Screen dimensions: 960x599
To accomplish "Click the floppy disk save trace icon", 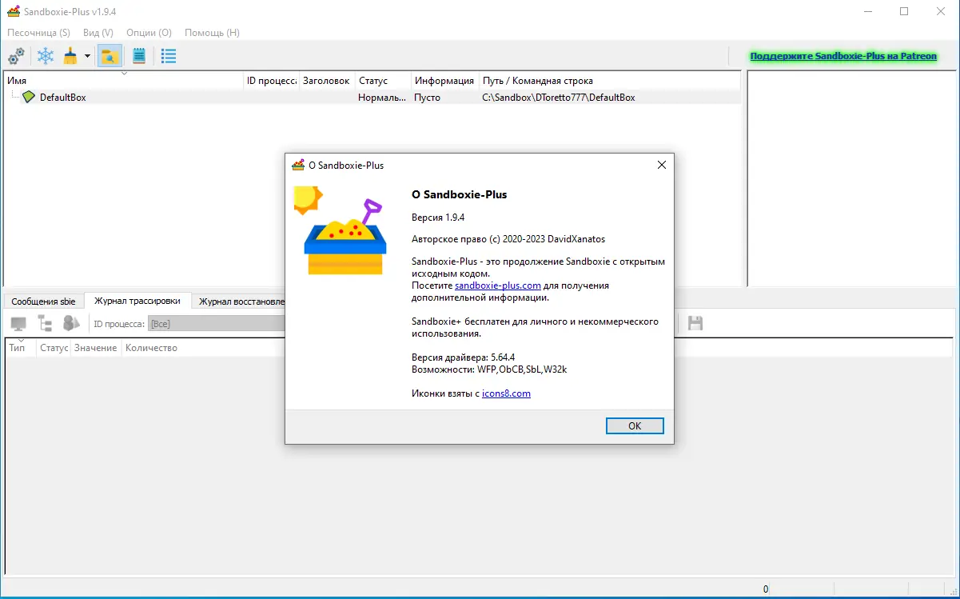I will click(695, 323).
